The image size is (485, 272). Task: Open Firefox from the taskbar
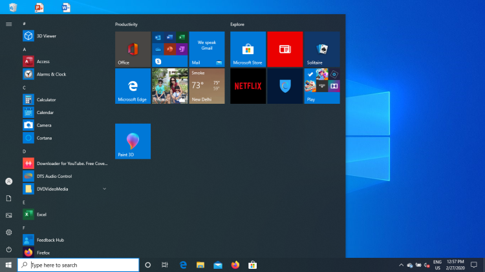click(x=235, y=265)
